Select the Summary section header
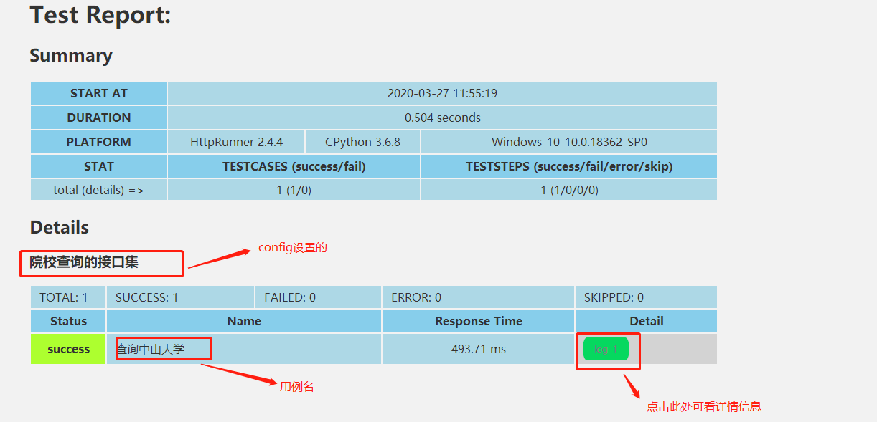This screenshot has height=422, width=877. tap(70, 55)
